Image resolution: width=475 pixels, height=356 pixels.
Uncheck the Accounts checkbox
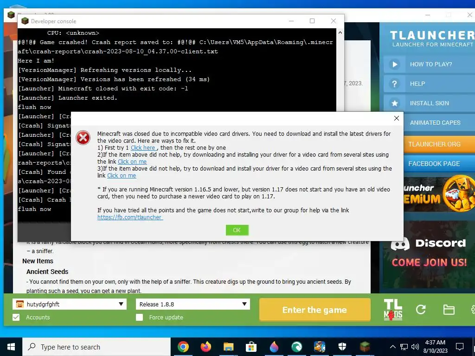[x=16, y=317]
